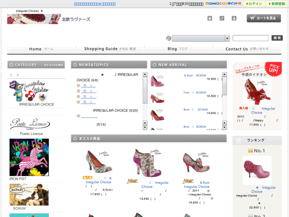Click the link under IRREGULAR CHOICE (5/25) news
The height and width of the screenshot is (217, 289).
89,117
